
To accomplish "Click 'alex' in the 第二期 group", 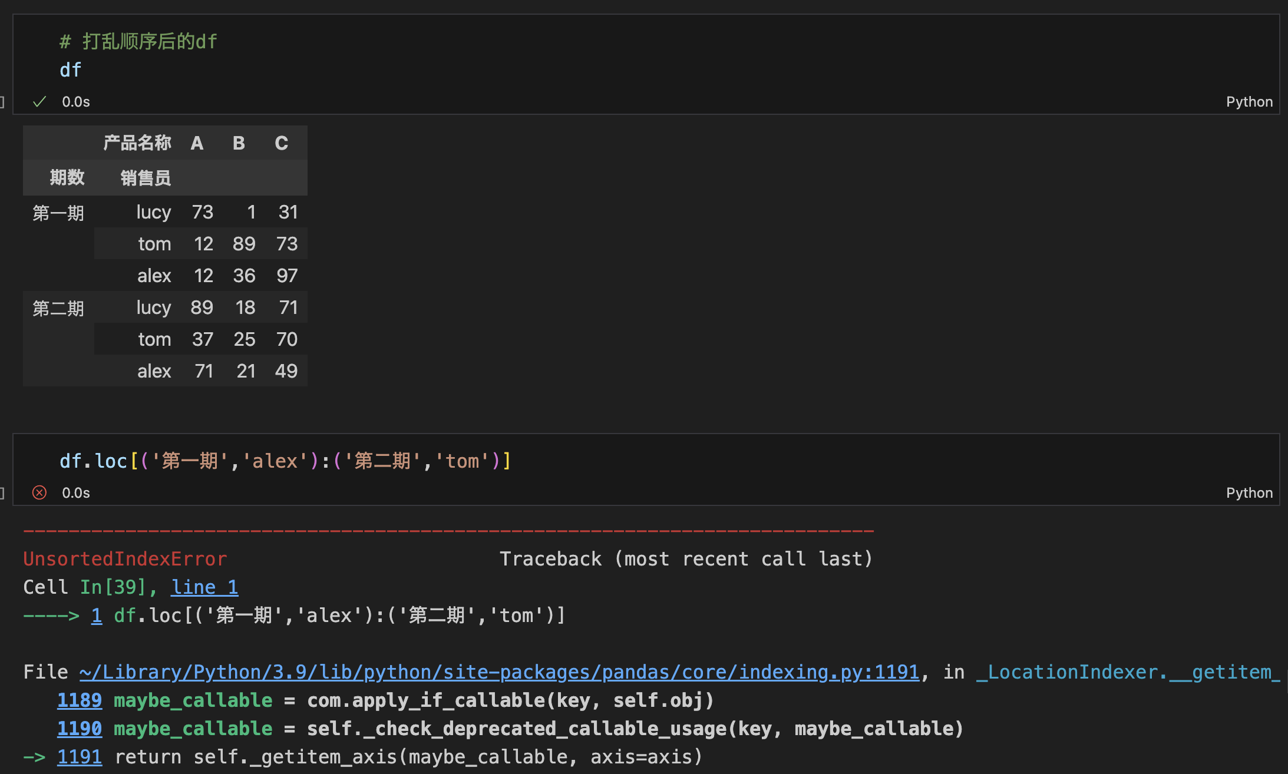I will coord(154,371).
